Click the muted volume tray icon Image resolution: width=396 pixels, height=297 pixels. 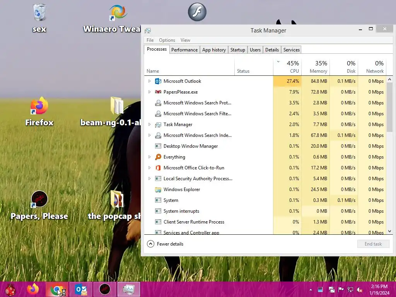(x=360, y=290)
